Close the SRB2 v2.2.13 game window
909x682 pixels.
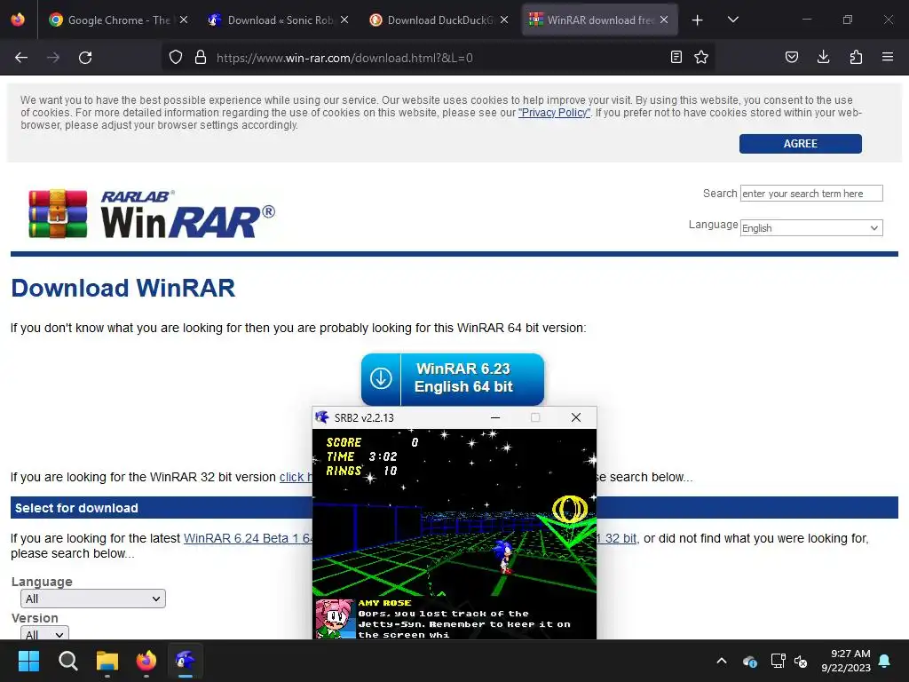(575, 417)
